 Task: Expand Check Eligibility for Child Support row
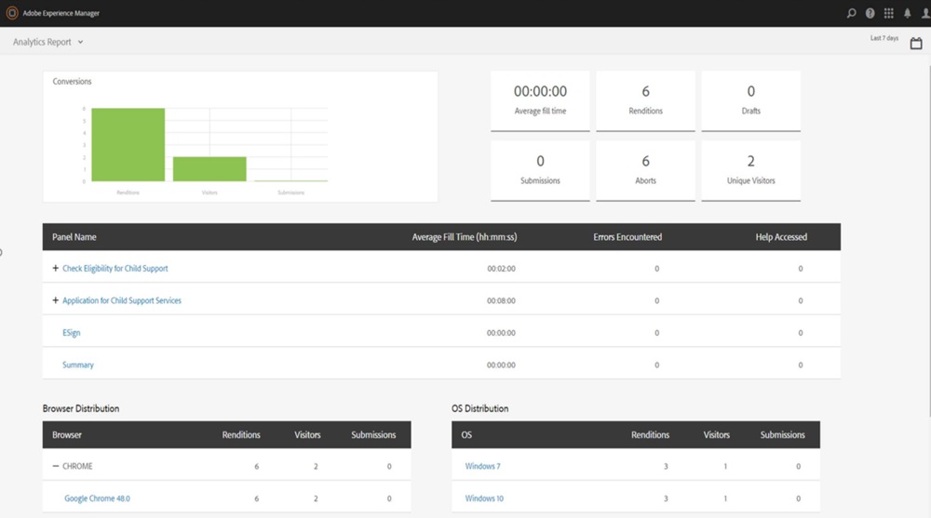56,269
